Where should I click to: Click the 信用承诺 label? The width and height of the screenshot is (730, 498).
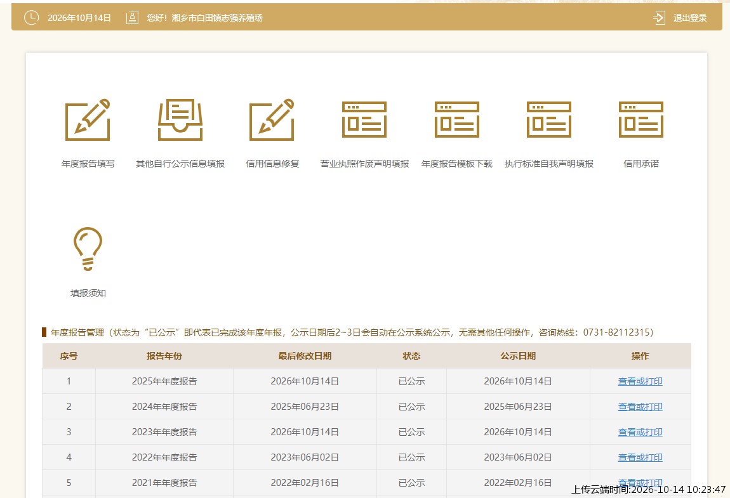click(641, 164)
